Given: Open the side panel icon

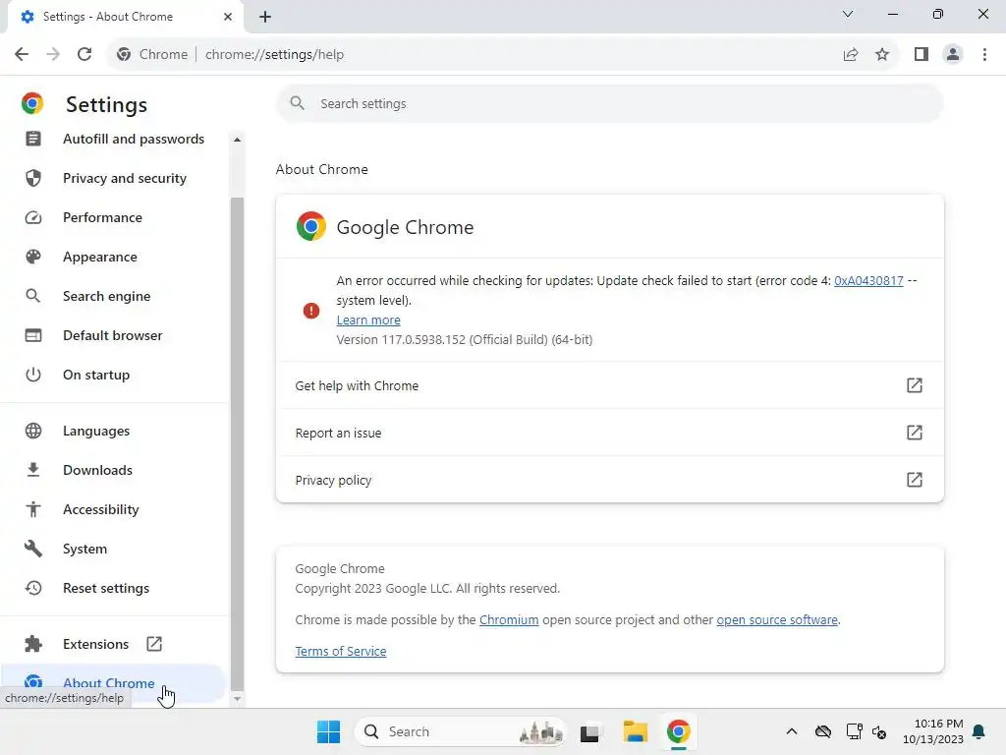Looking at the screenshot, I should pos(922,55).
